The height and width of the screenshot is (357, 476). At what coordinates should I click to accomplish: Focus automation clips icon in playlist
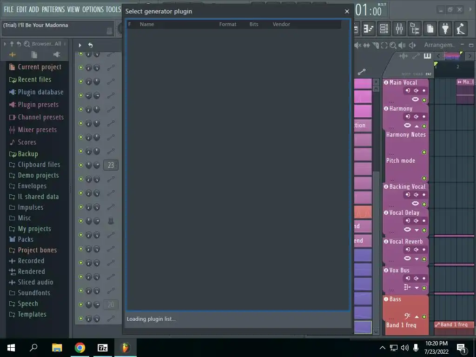(416, 56)
